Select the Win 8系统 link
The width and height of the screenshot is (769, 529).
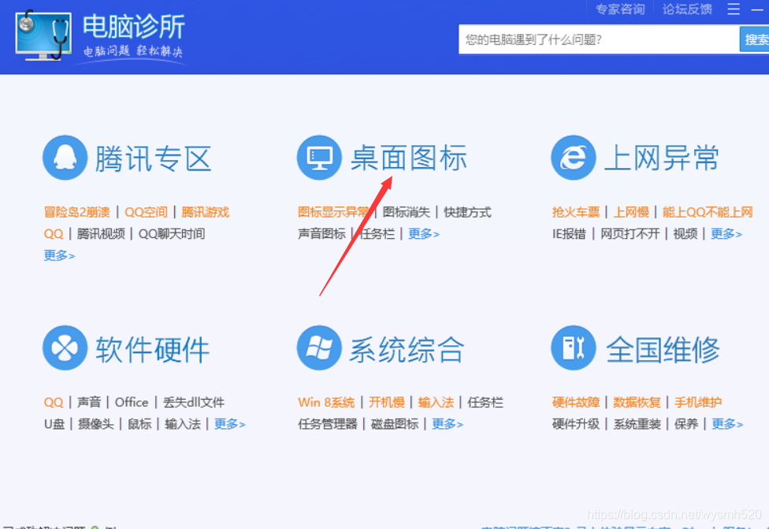point(326,402)
